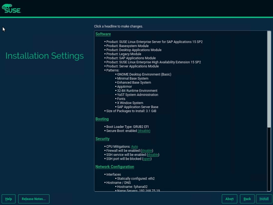Select 'Product: Basesystem Module' text
273x205 pixels.
click(127, 46)
